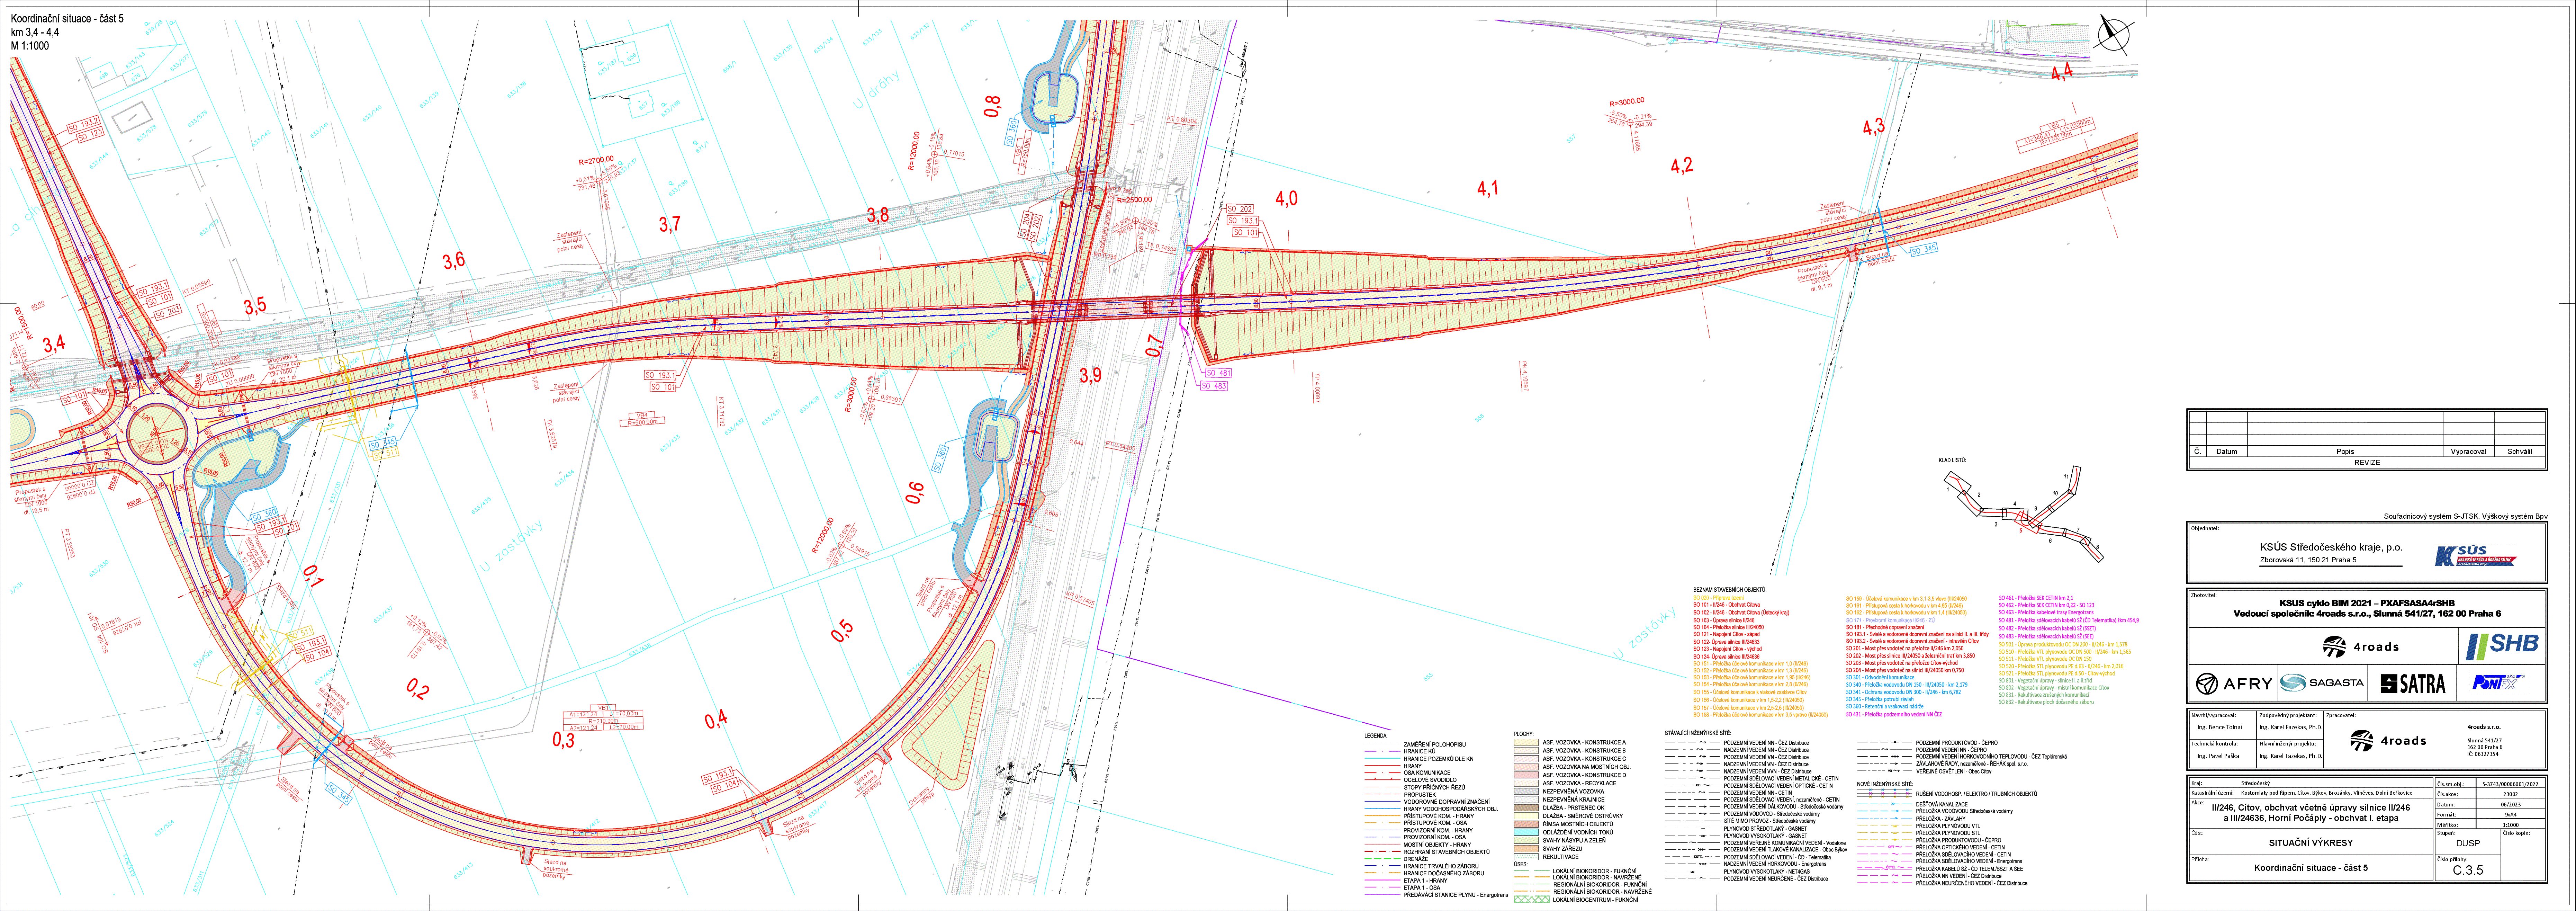Screen dimensions: 2576x911
Task: Click the 'DRENÁŽE' legend entry
Action: pyautogui.click(x=1416, y=859)
